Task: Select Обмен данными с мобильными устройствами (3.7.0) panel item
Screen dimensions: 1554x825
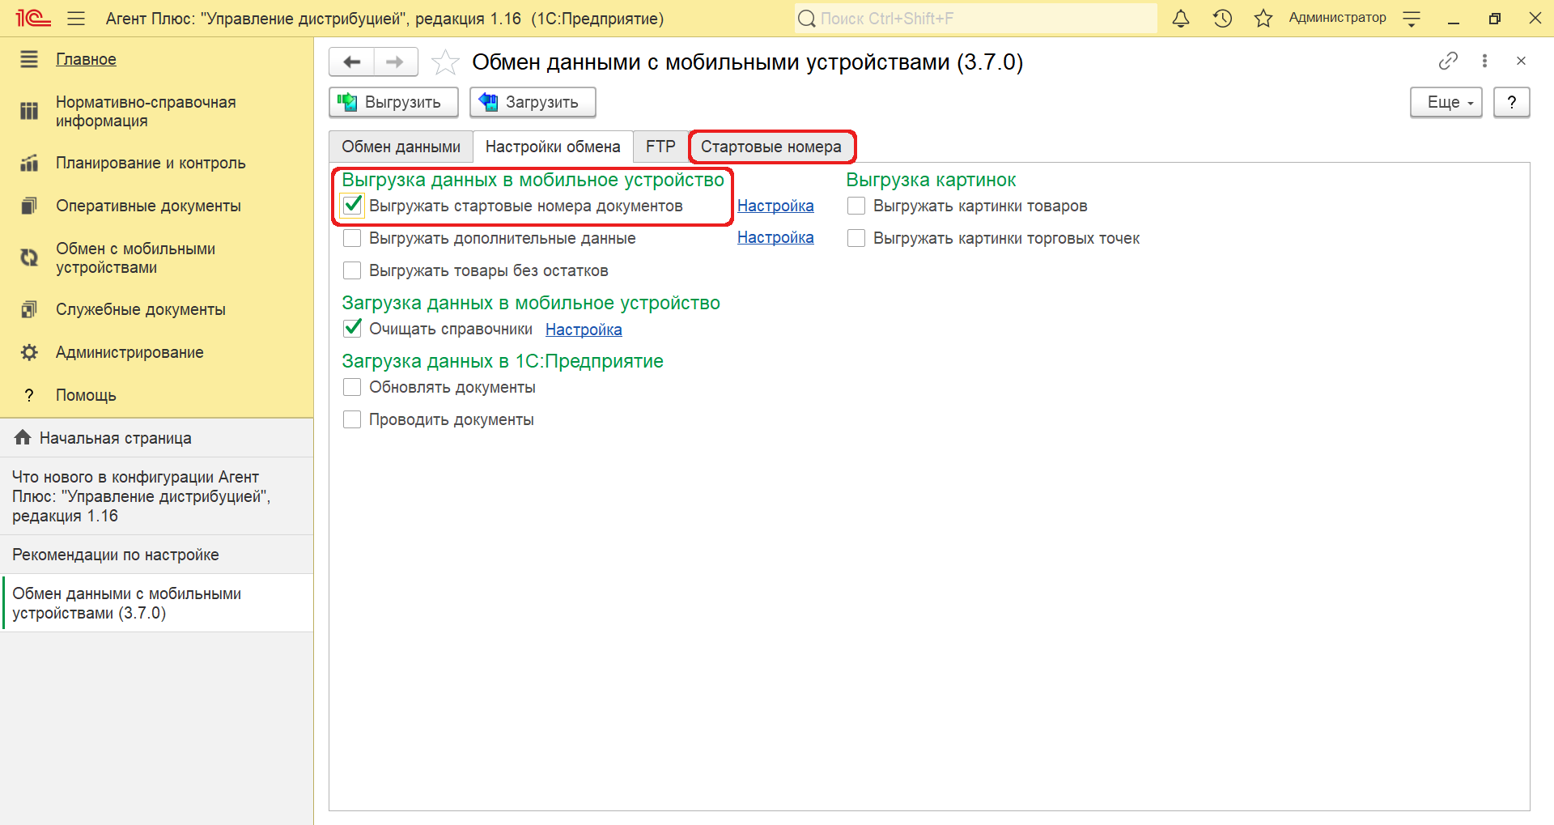Action: [156, 603]
